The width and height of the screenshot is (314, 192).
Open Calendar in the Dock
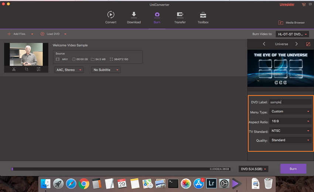tap(122, 183)
